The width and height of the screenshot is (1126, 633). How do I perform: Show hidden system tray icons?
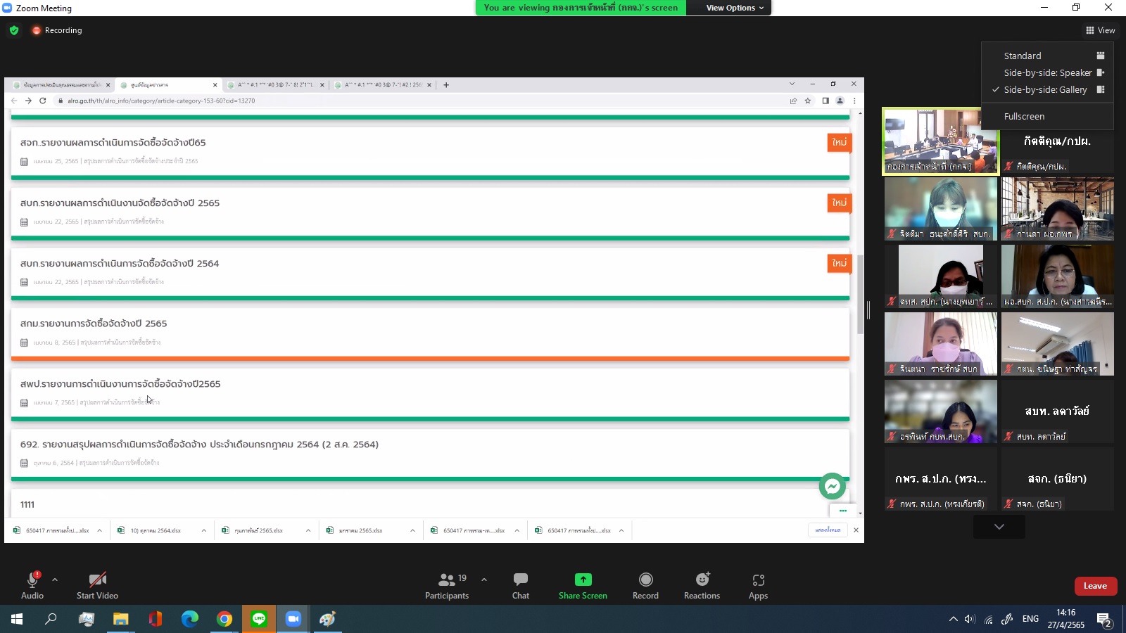953,619
